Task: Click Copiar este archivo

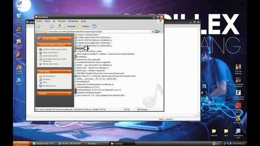Action: (x=50, y=56)
